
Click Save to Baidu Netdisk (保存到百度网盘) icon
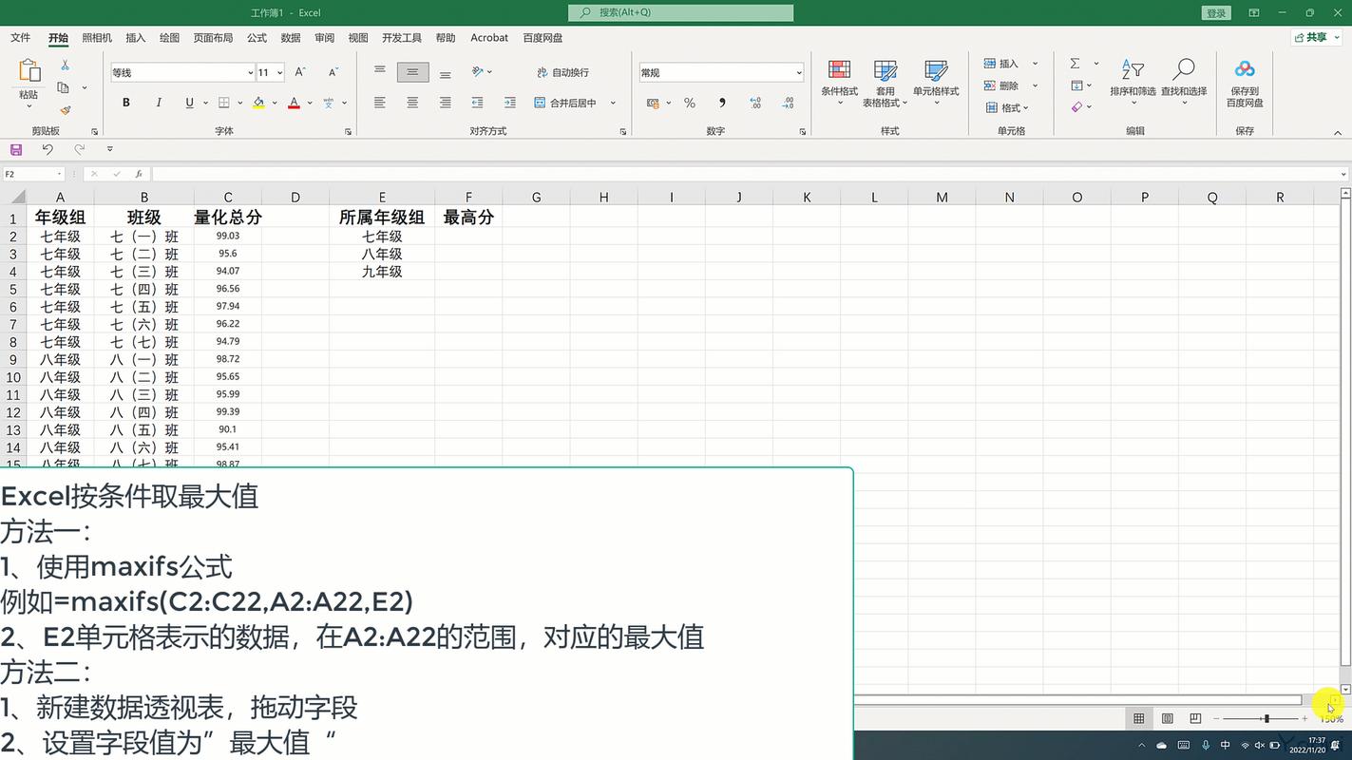[x=1245, y=83]
